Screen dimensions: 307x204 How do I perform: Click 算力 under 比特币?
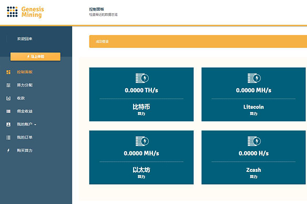coord(141,114)
